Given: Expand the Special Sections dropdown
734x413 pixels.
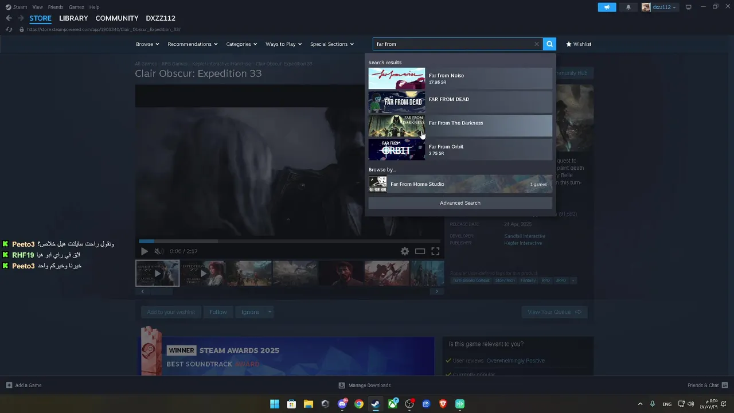Looking at the screenshot, I should click(x=332, y=44).
